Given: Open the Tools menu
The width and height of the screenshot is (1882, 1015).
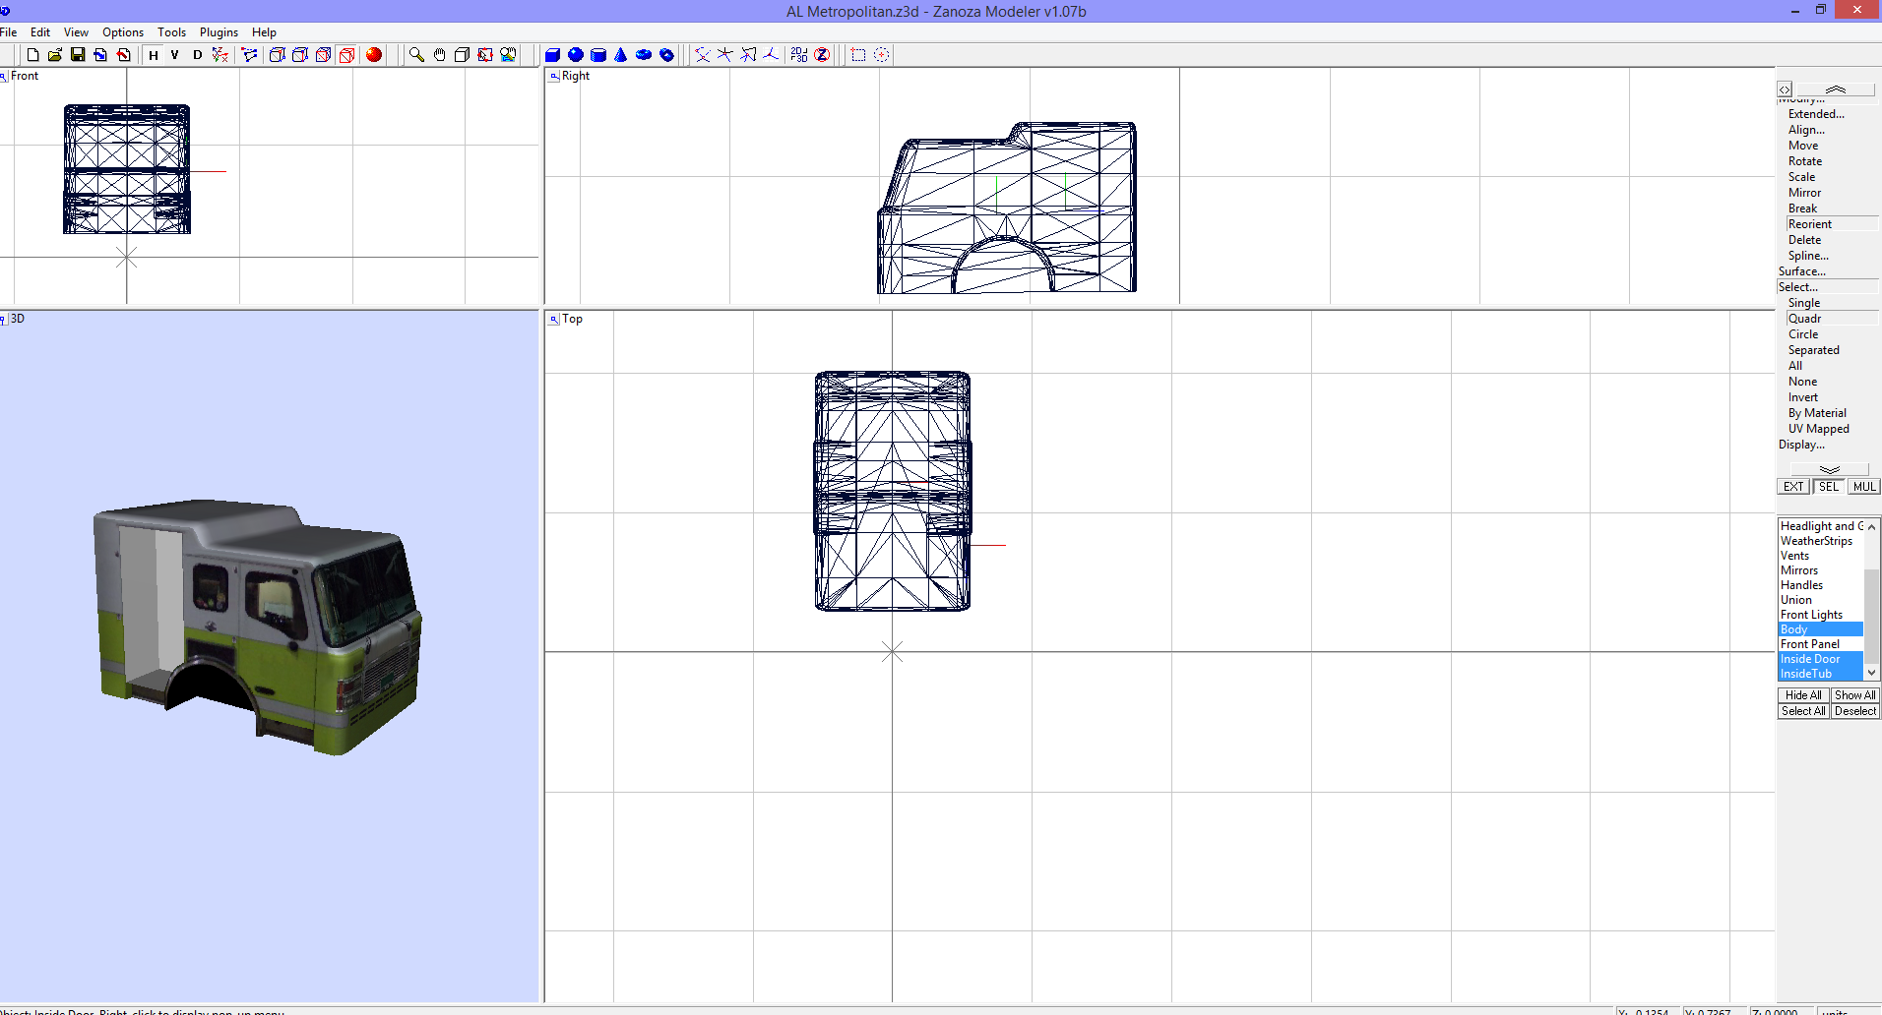Looking at the screenshot, I should 171,31.
